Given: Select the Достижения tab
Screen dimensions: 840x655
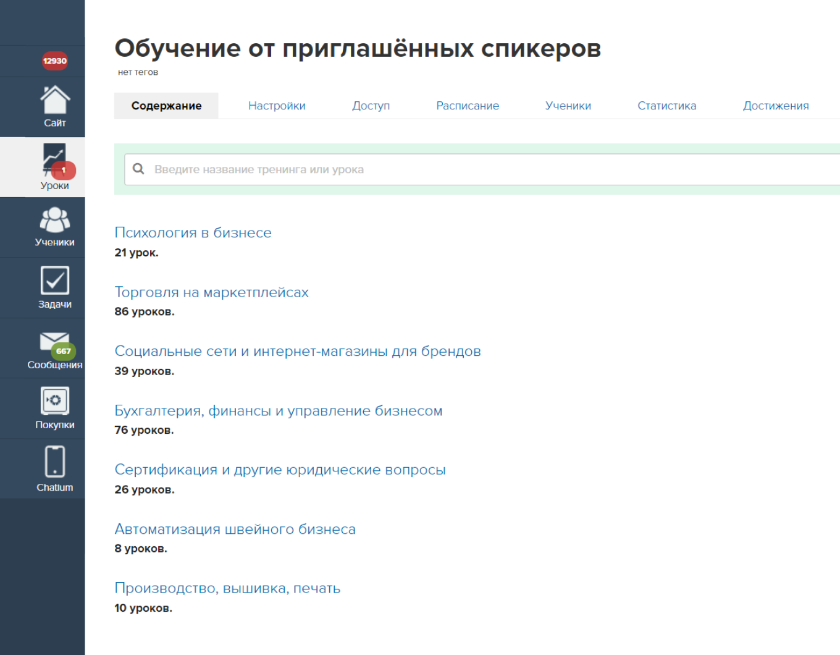Looking at the screenshot, I should (776, 106).
